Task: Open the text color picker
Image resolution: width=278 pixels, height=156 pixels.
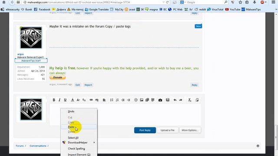Action: pyautogui.click(x=73, y=100)
